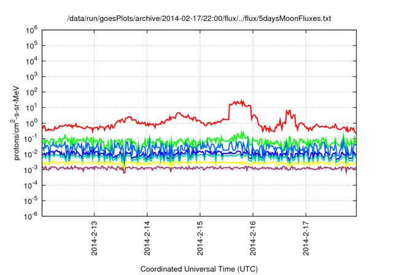This screenshot has width=393, height=275.
Task: Click the 2014-2-14 date tick label
Action: (x=147, y=238)
